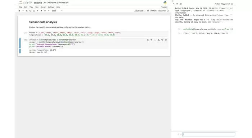Click the Sensor data analysis heading

pyautogui.click(x=43, y=22)
